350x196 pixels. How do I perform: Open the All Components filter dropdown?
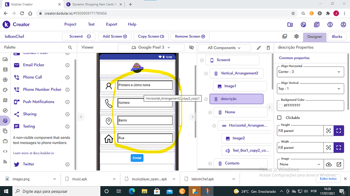click(224, 48)
